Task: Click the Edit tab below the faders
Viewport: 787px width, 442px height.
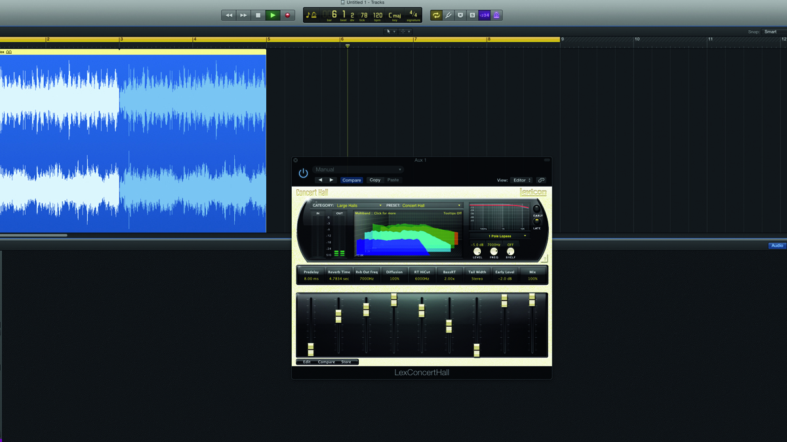Action: coord(306,362)
